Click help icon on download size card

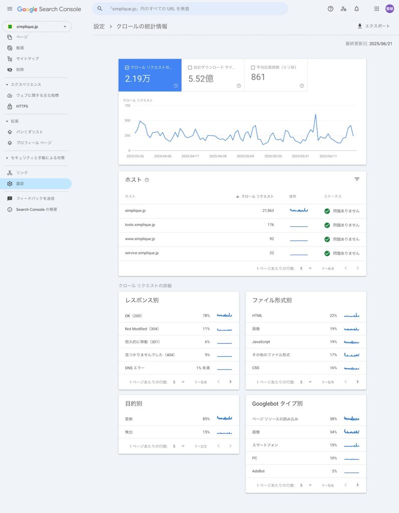(239, 86)
